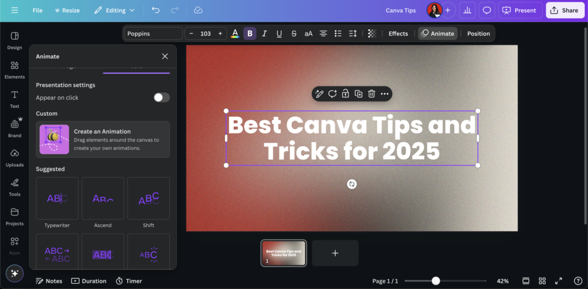
Task: Toggle the Animate toolbar button
Action: click(438, 33)
